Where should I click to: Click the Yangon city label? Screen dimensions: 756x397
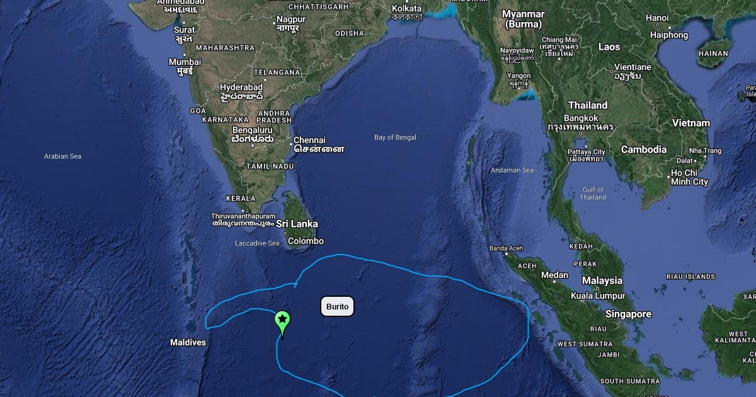[x=519, y=76]
